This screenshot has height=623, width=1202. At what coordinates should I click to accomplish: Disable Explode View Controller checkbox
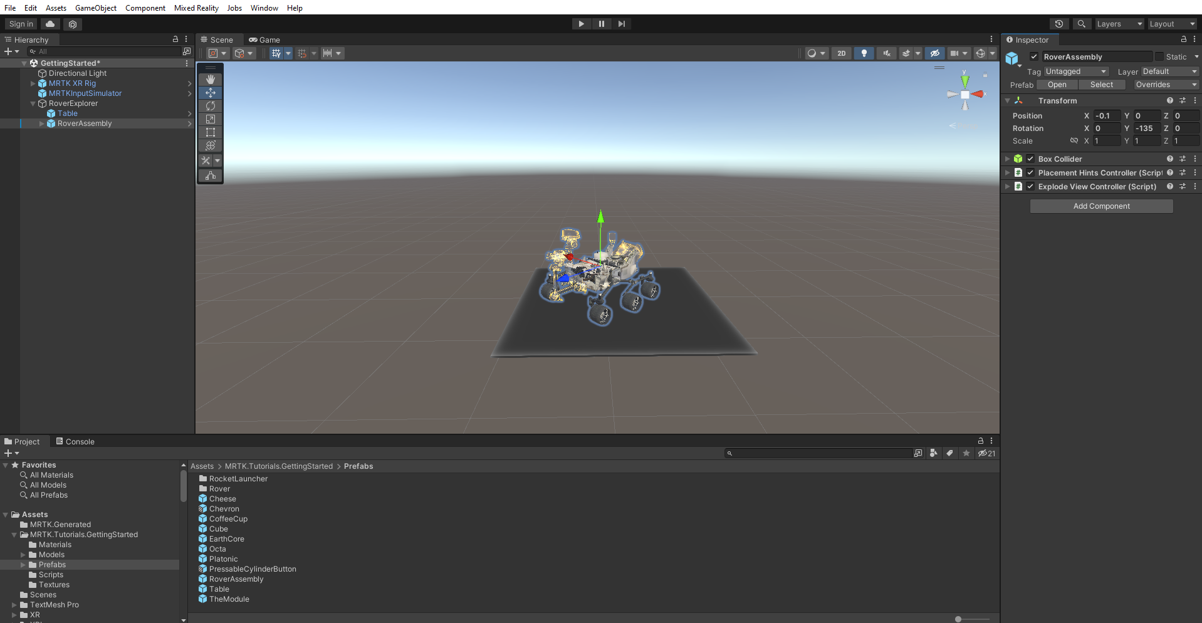pyautogui.click(x=1030, y=187)
